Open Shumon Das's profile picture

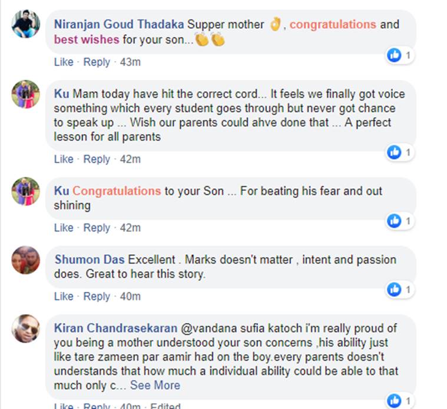[x=26, y=260]
